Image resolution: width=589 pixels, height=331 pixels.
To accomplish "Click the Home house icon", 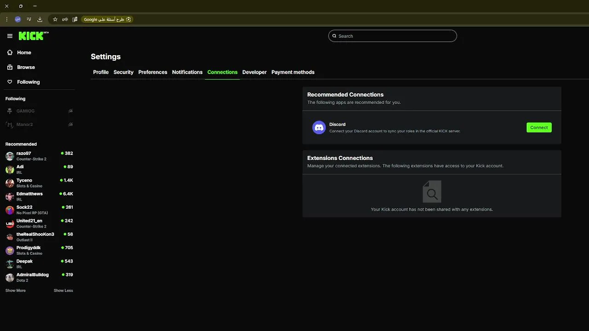I will (x=10, y=52).
